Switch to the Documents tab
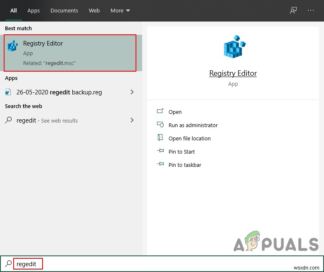Screen dimensions: 324x272 click(x=64, y=11)
